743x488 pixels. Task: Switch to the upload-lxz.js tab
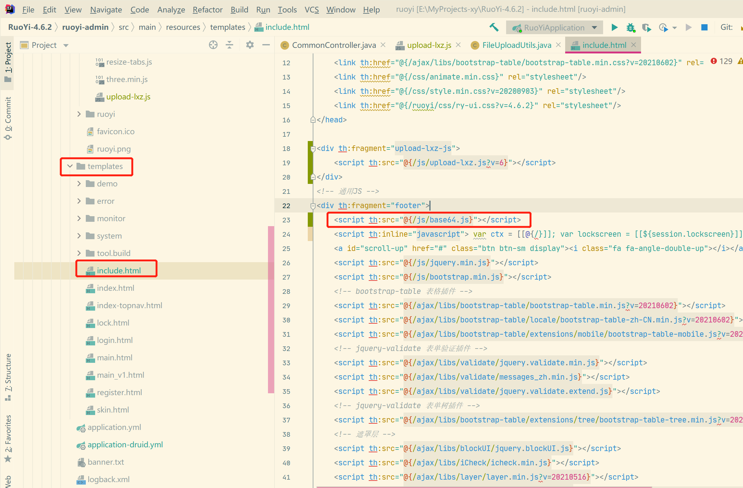pyautogui.click(x=429, y=45)
